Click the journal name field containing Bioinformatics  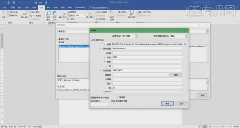147,49
